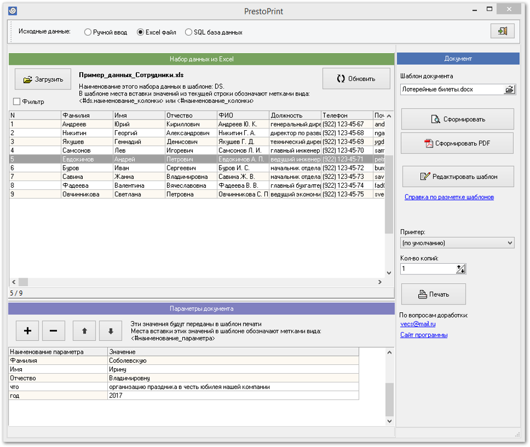The width and height of the screenshot is (530, 447).
Task: Click Редактировать шаблон button
Action: 457,177
